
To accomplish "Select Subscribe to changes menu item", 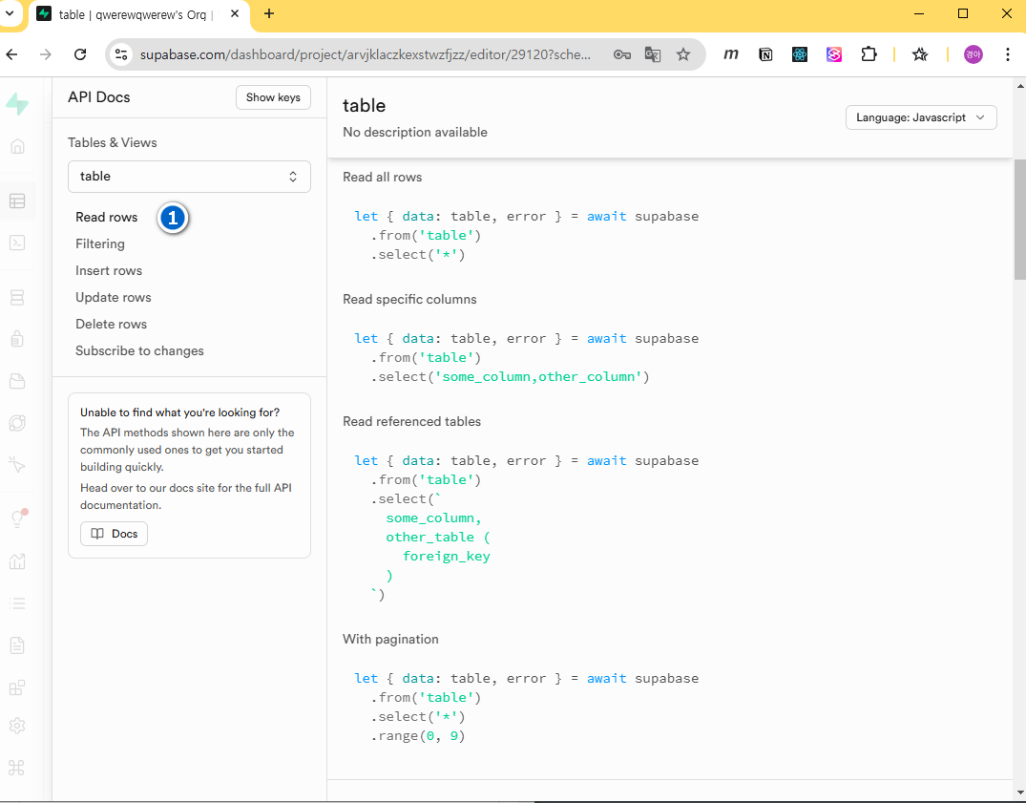I will (x=139, y=350).
